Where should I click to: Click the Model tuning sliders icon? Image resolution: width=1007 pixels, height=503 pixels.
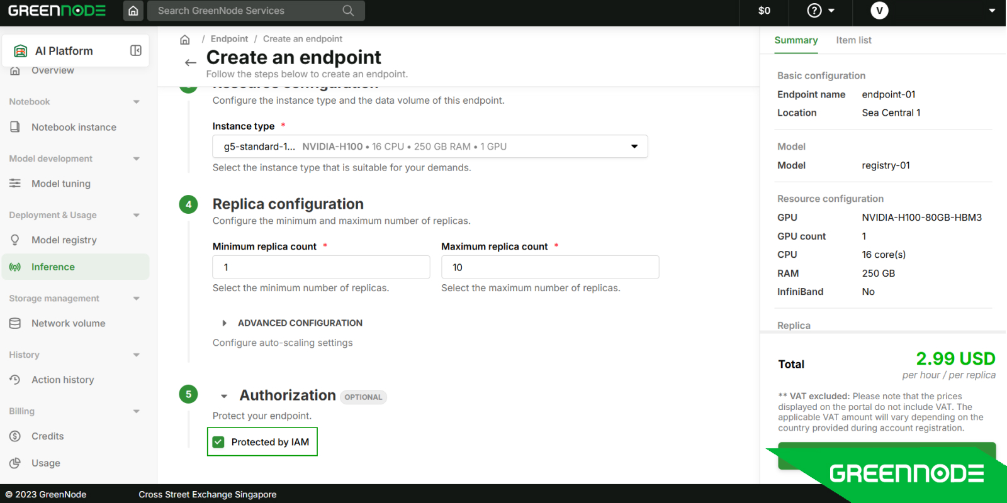15,184
